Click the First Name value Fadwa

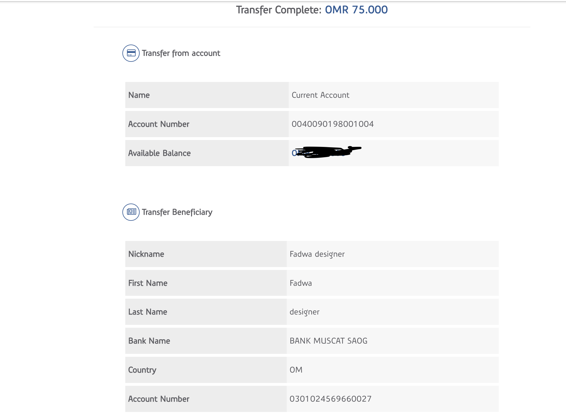click(x=301, y=283)
